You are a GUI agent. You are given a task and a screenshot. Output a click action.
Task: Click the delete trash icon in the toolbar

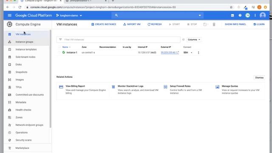pyautogui.click(x=214, y=24)
